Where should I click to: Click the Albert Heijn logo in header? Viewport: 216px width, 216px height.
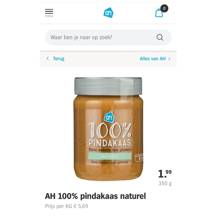click(x=108, y=13)
